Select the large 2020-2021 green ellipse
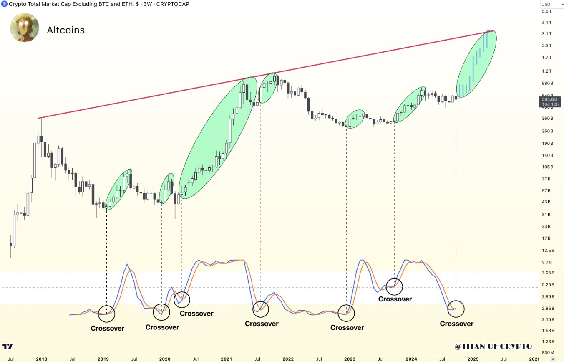Viewport: 564px width, 362px height. click(x=218, y=138)
